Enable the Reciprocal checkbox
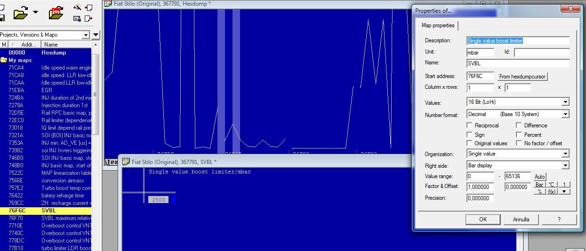Viewport: 586px width, 251px height. [x=469, y=125]
